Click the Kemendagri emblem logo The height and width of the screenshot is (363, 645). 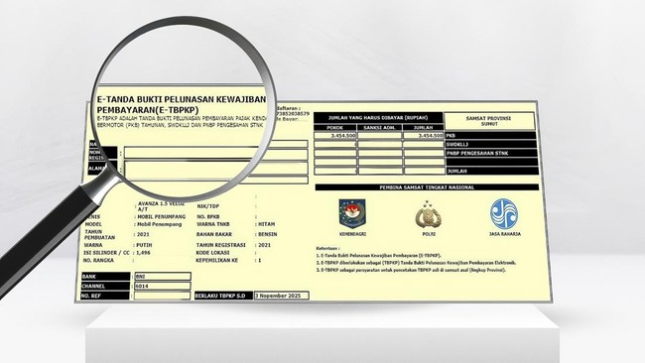(352, 213)
